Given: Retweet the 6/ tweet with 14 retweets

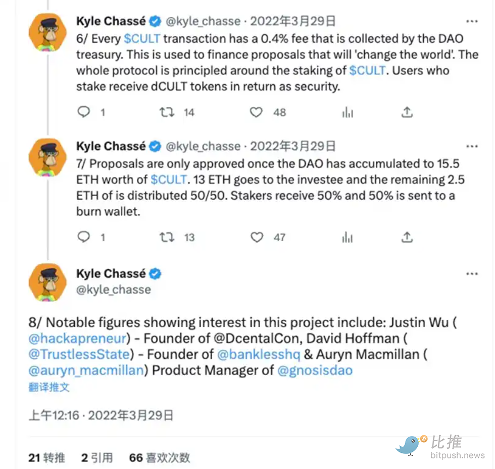Looking at the screenshot, I should pos(167,112).
